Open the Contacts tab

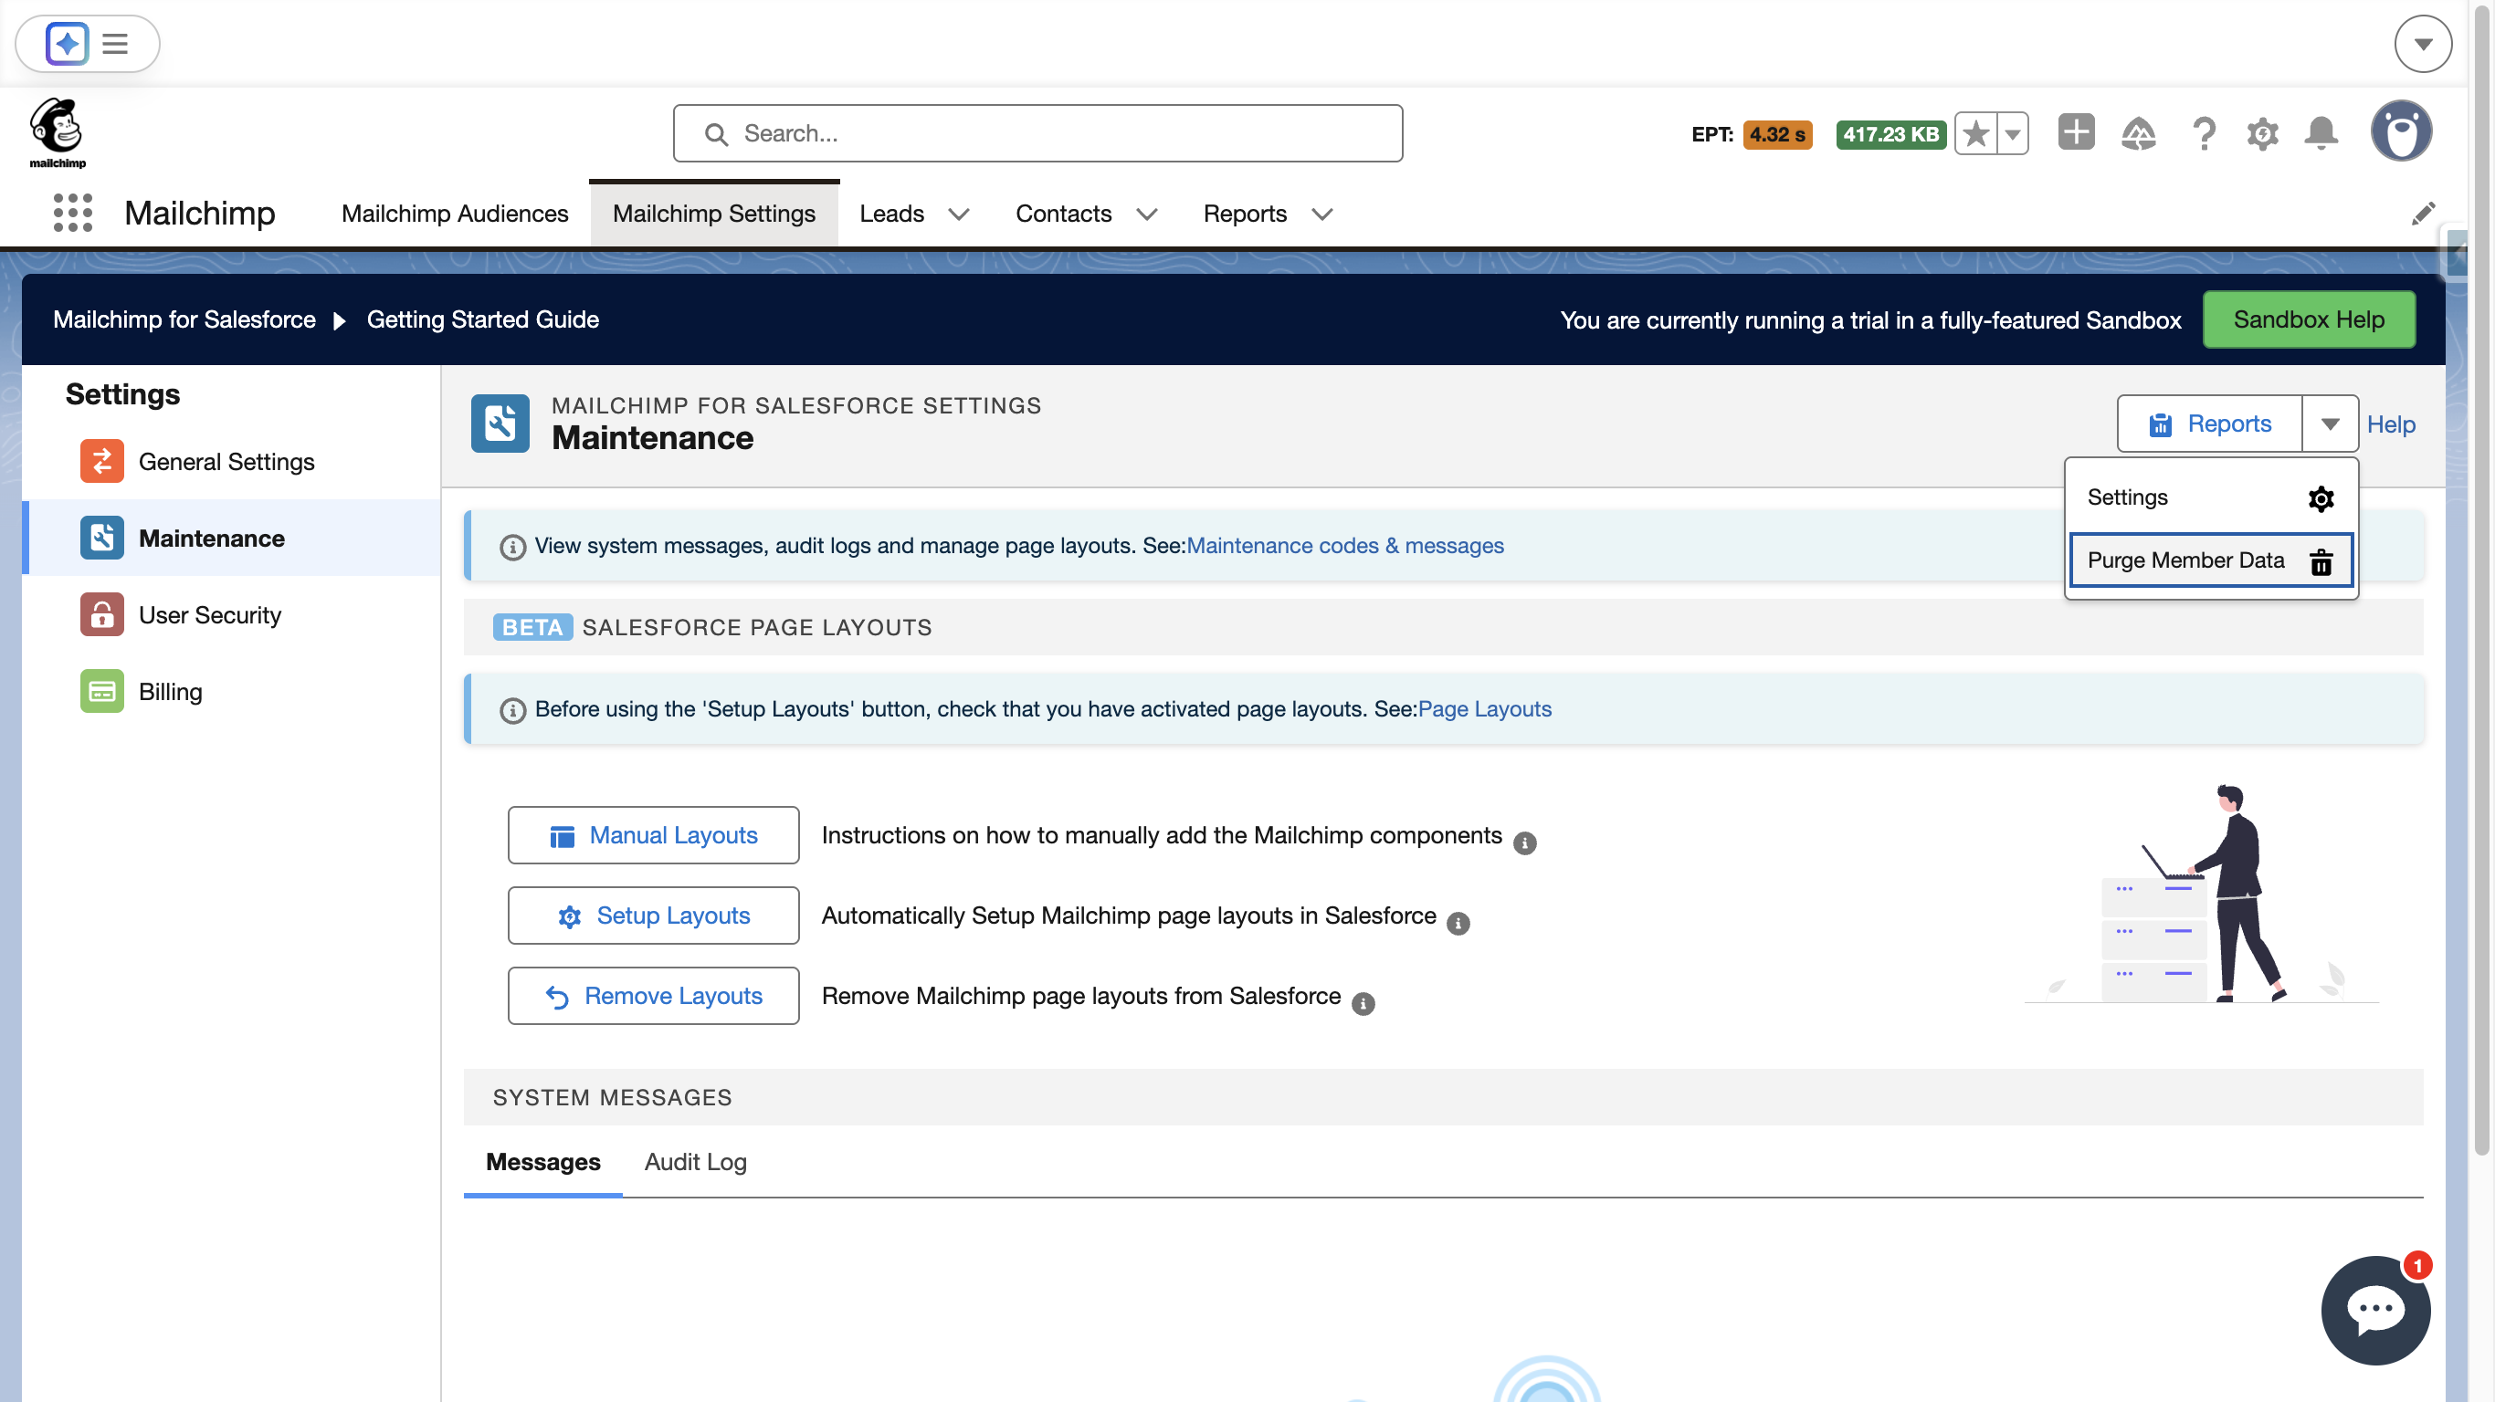(x=1062, y=213)
